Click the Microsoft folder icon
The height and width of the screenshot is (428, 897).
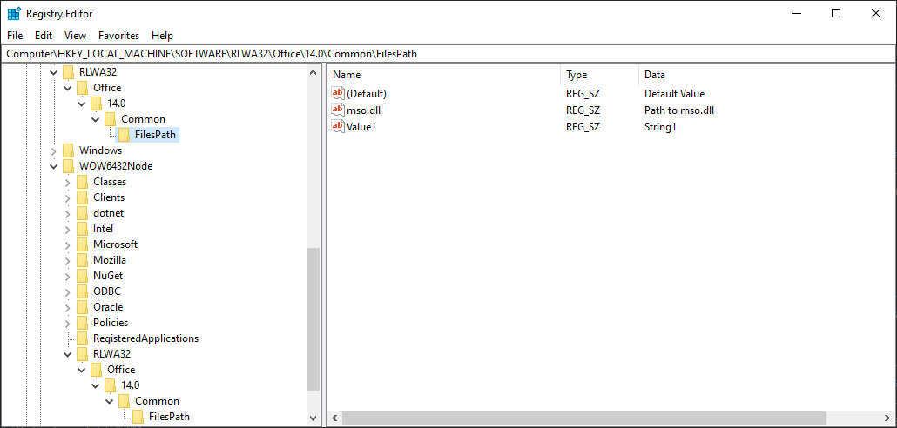[x=83, y=244]
